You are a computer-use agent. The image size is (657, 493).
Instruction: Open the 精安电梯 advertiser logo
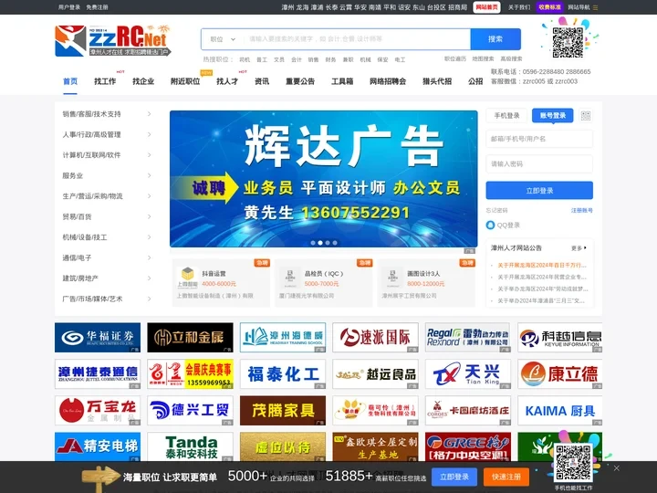(98, 446)
